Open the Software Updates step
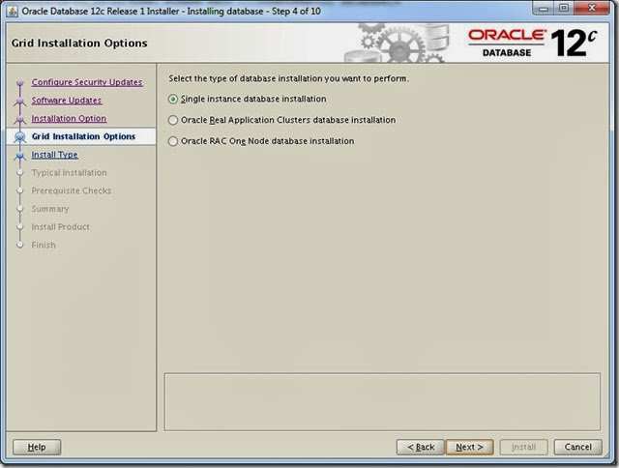The image size is (619, 468). pos(67,101)
